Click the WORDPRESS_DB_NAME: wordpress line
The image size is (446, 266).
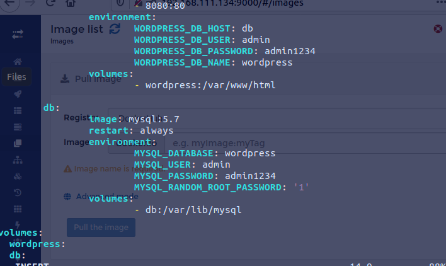point(214,62)
